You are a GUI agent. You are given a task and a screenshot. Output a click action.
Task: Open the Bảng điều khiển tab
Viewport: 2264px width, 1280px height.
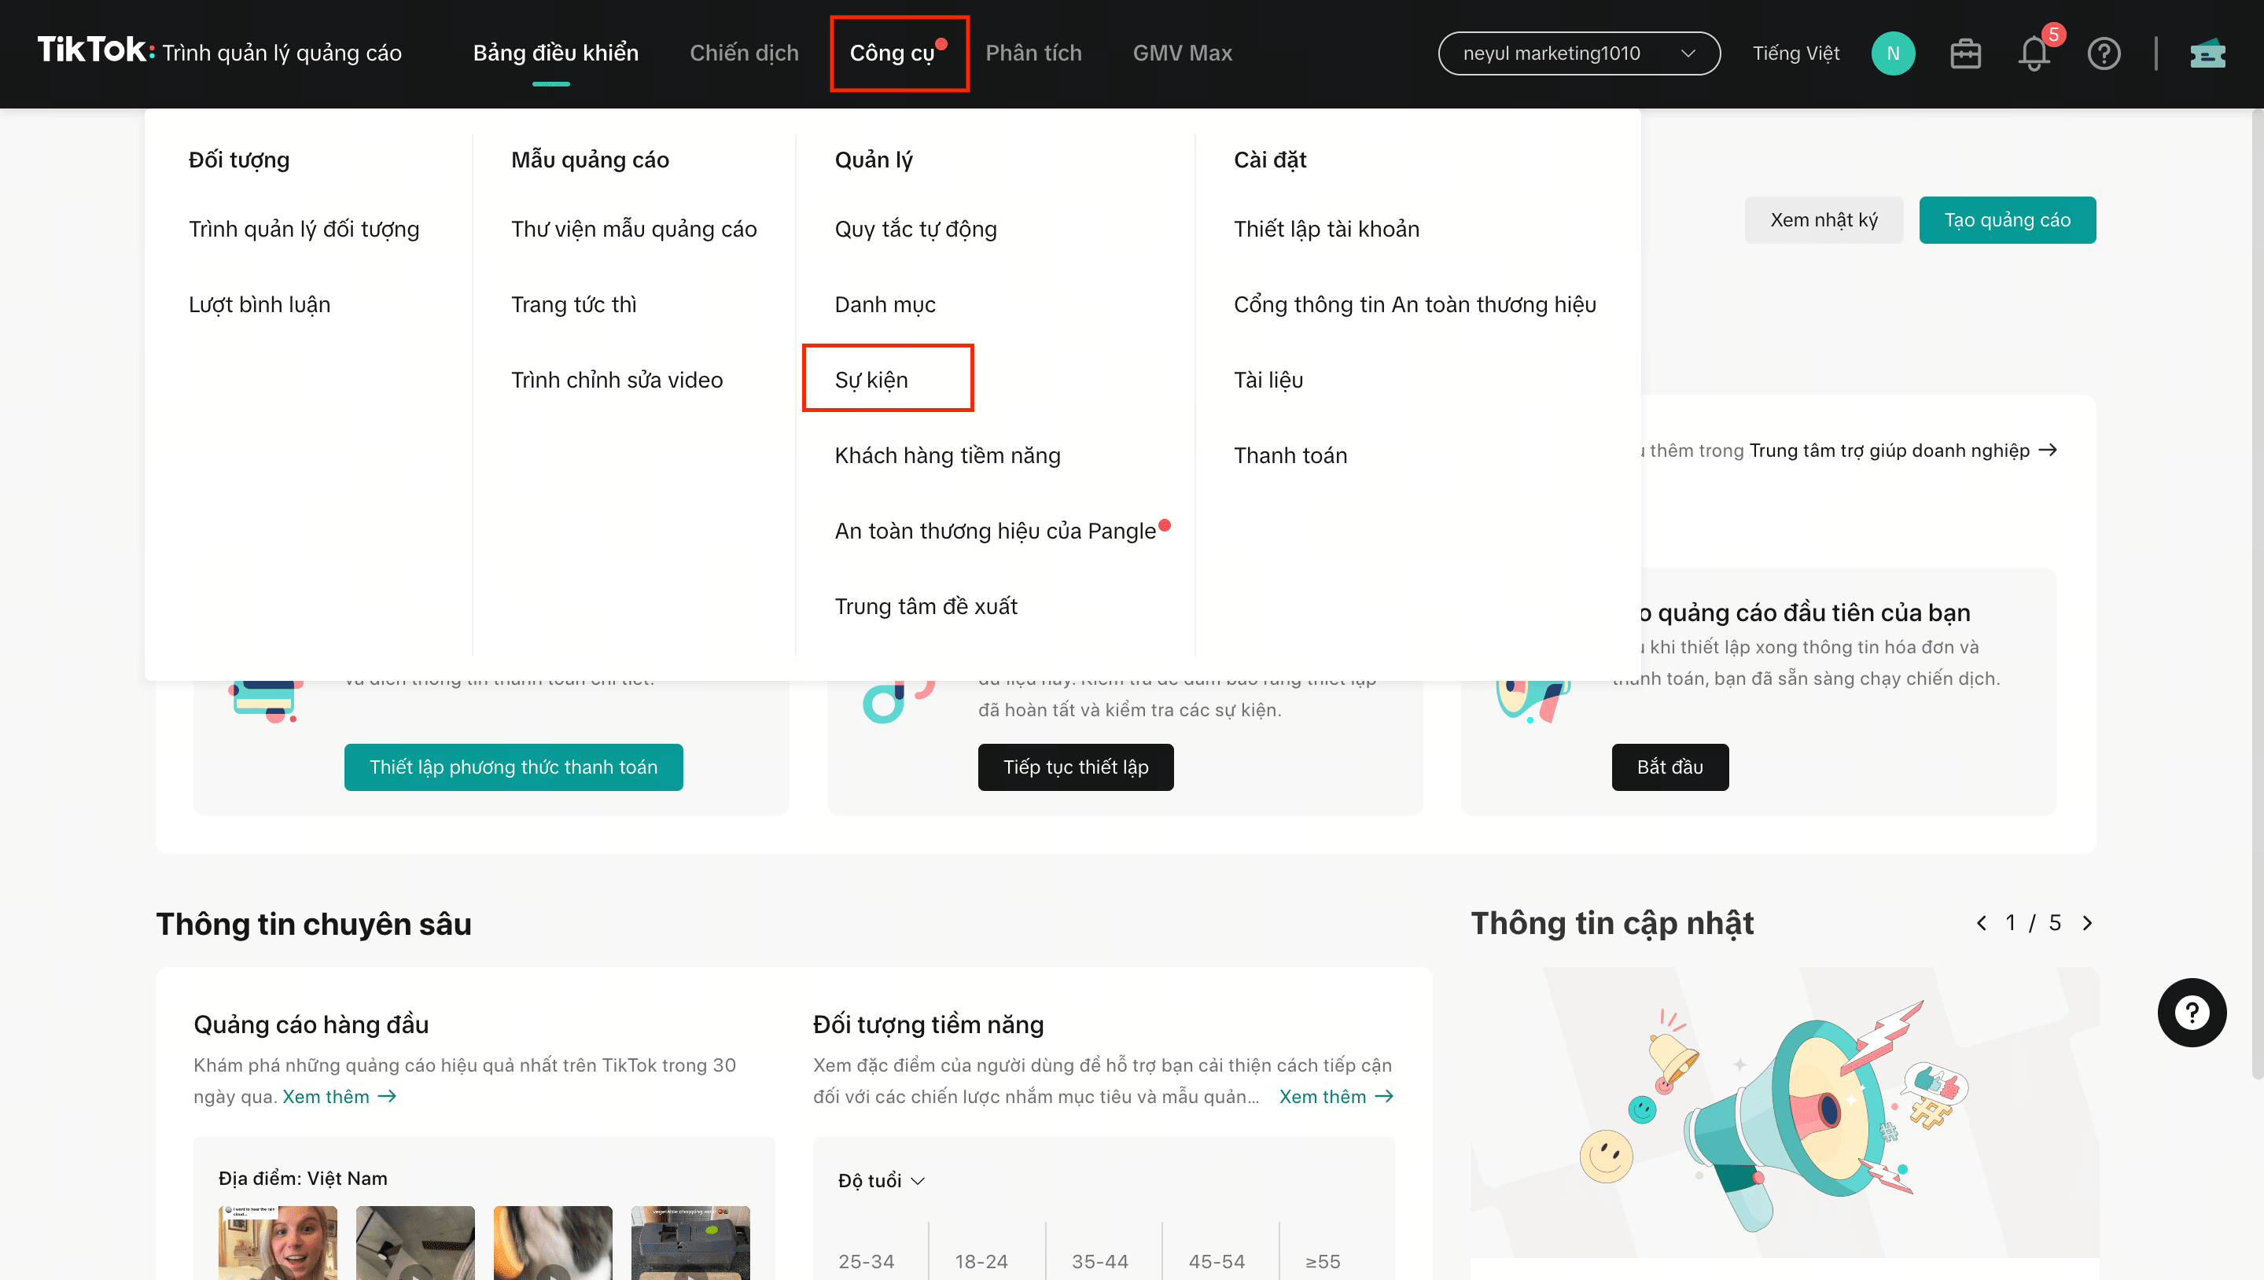(x=554, y=53)
